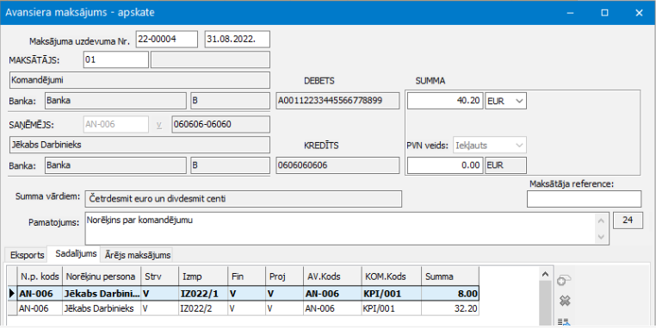Click the small v link next to AN-006
This screenshot has height=329, width=656.
[x=159, y=124]
